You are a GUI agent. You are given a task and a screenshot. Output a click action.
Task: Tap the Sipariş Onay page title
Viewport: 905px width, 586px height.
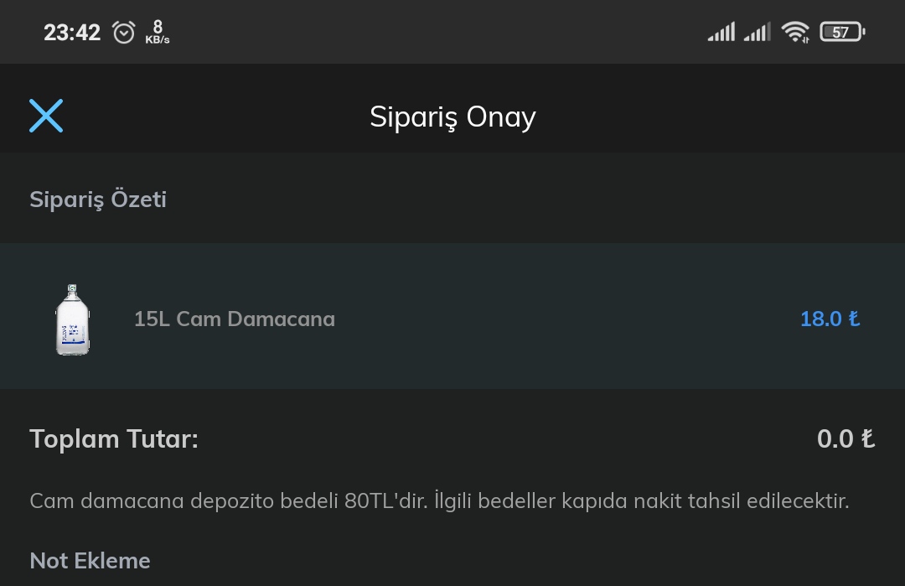tap(452, 117)
